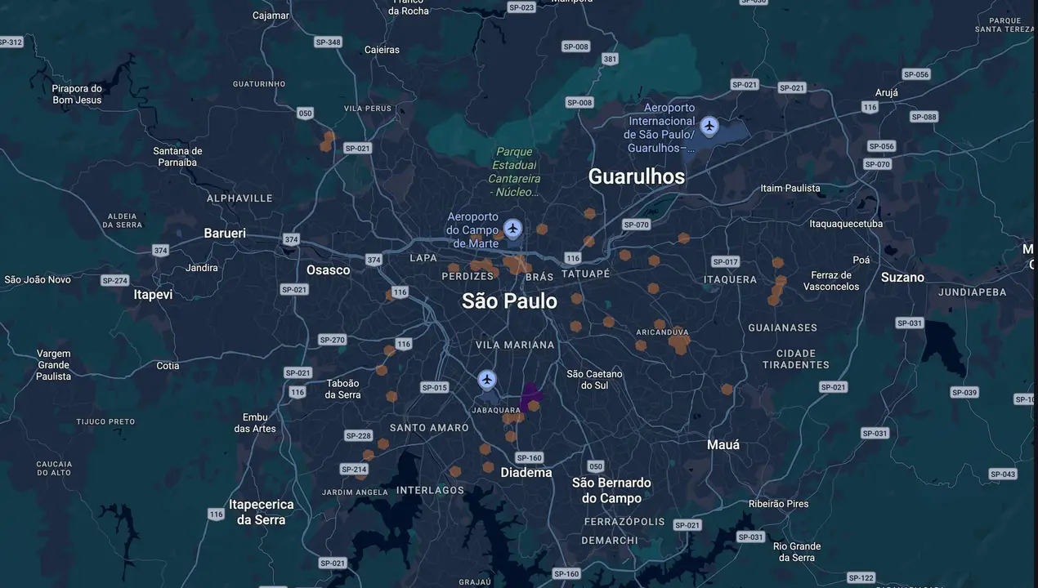
Task: Click the Arujá label
Action: pos(886,93)
